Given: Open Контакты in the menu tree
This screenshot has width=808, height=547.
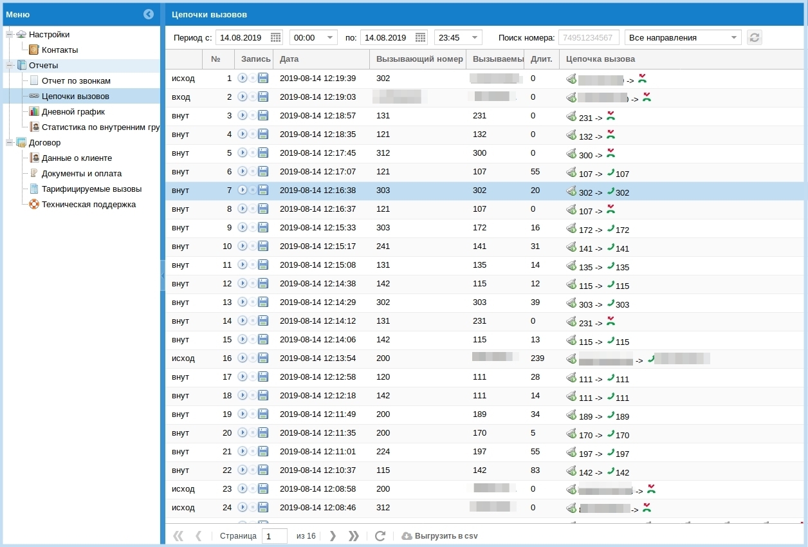Looking at the screenshot, I should coord(60,50).
